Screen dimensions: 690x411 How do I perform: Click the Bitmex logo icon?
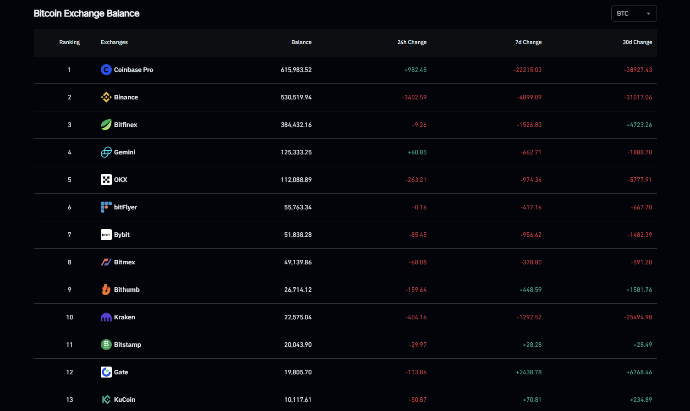point(106,262)
